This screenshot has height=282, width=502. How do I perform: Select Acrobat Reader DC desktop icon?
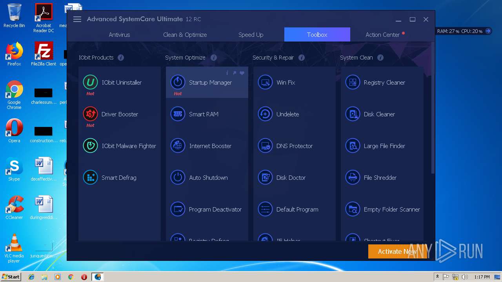click(44, 18)
